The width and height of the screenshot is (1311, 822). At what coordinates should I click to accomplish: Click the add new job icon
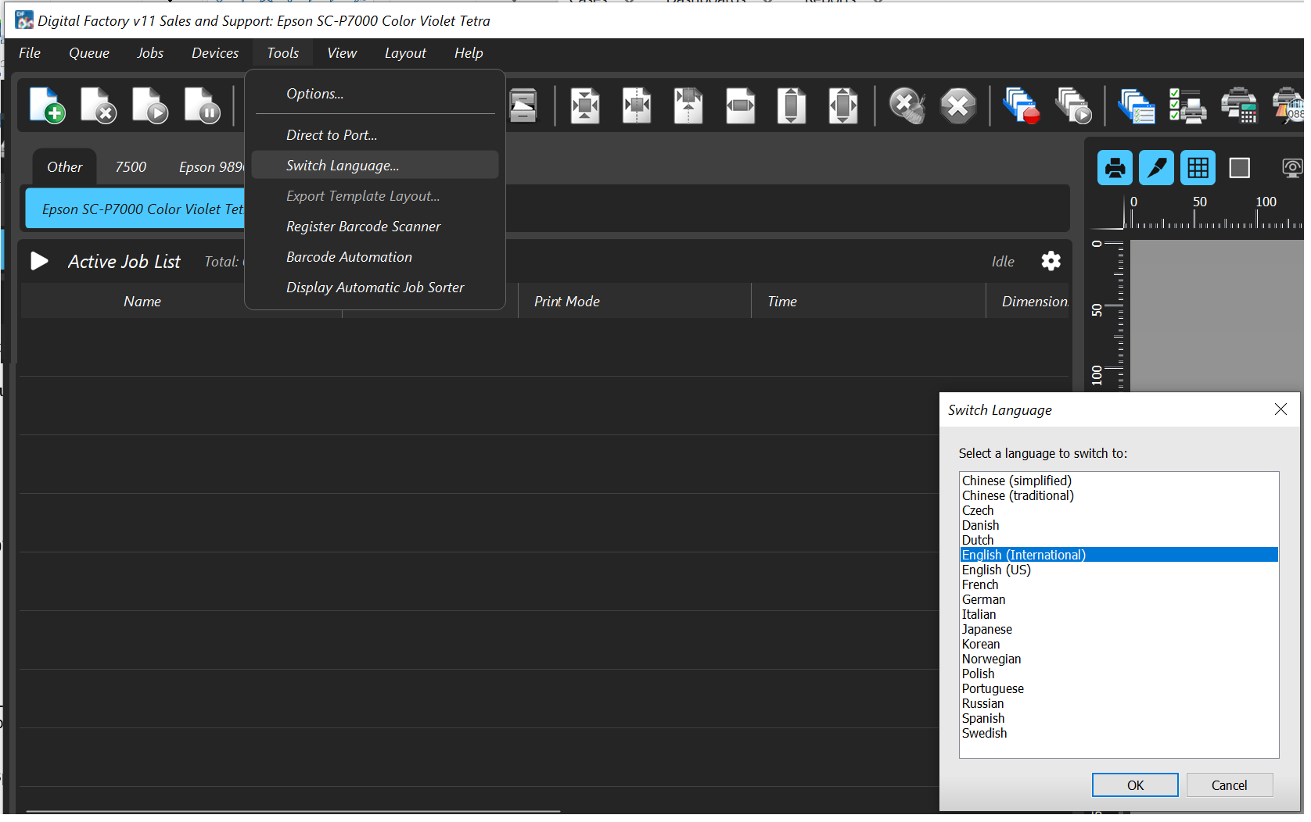point(47,105)
